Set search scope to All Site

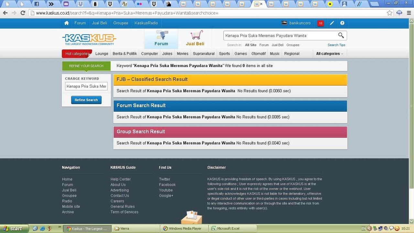251,45
